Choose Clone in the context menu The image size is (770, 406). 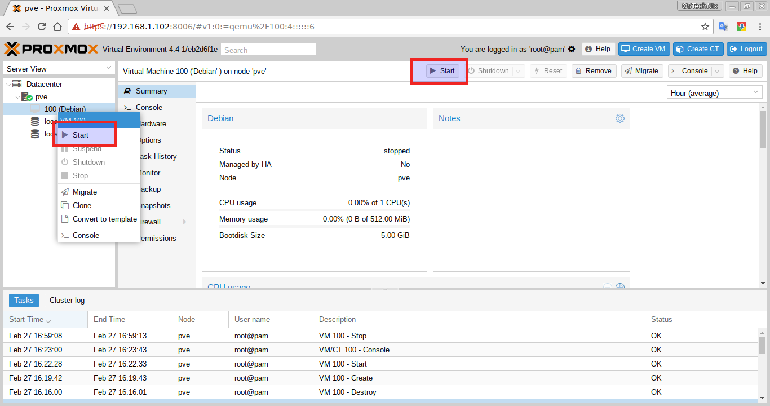click(99, 205)
